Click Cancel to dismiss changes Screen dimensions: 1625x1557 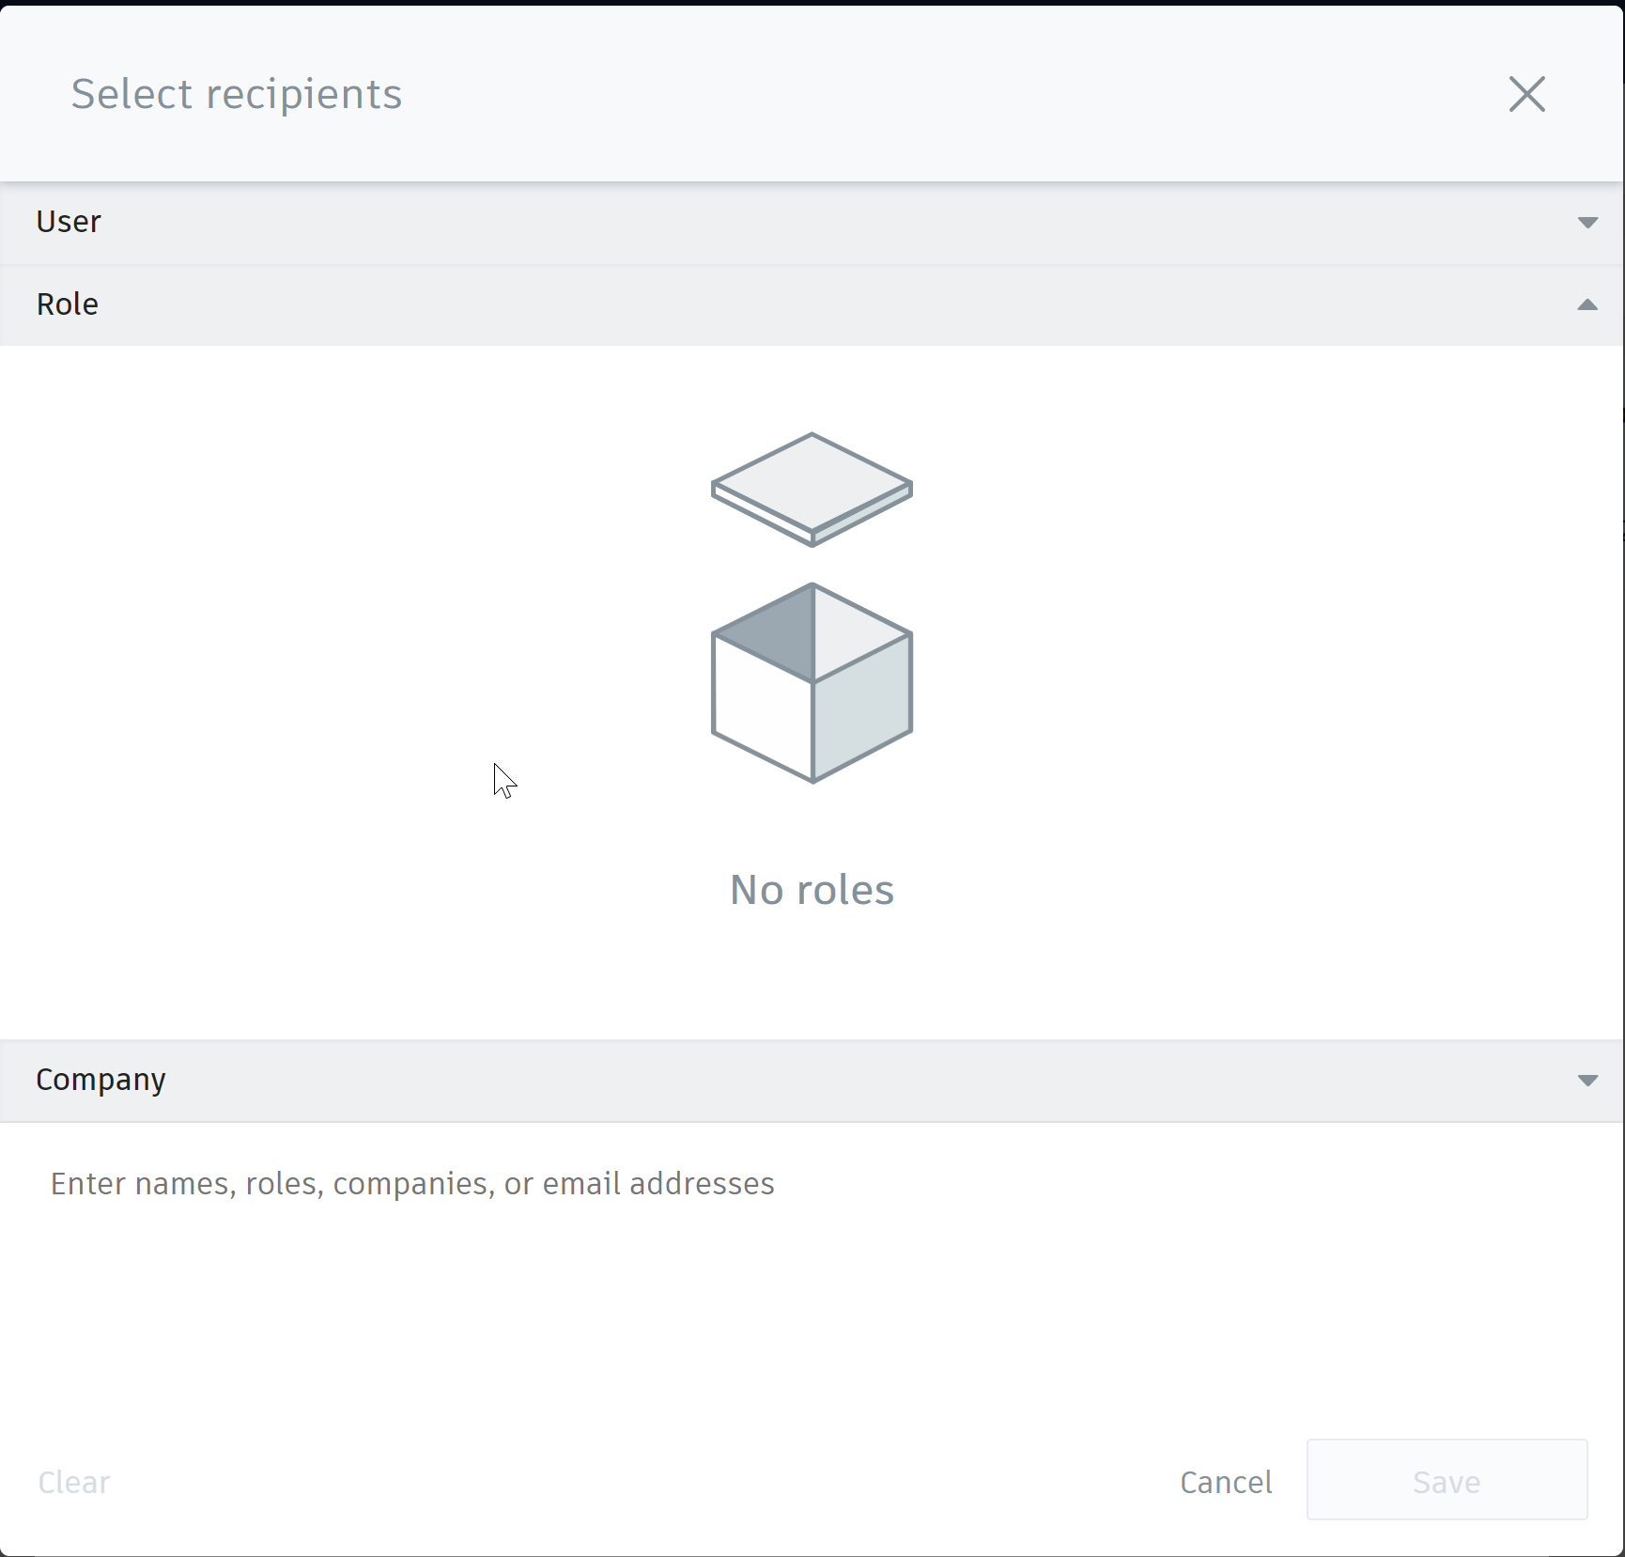tap(1226, 1482)
